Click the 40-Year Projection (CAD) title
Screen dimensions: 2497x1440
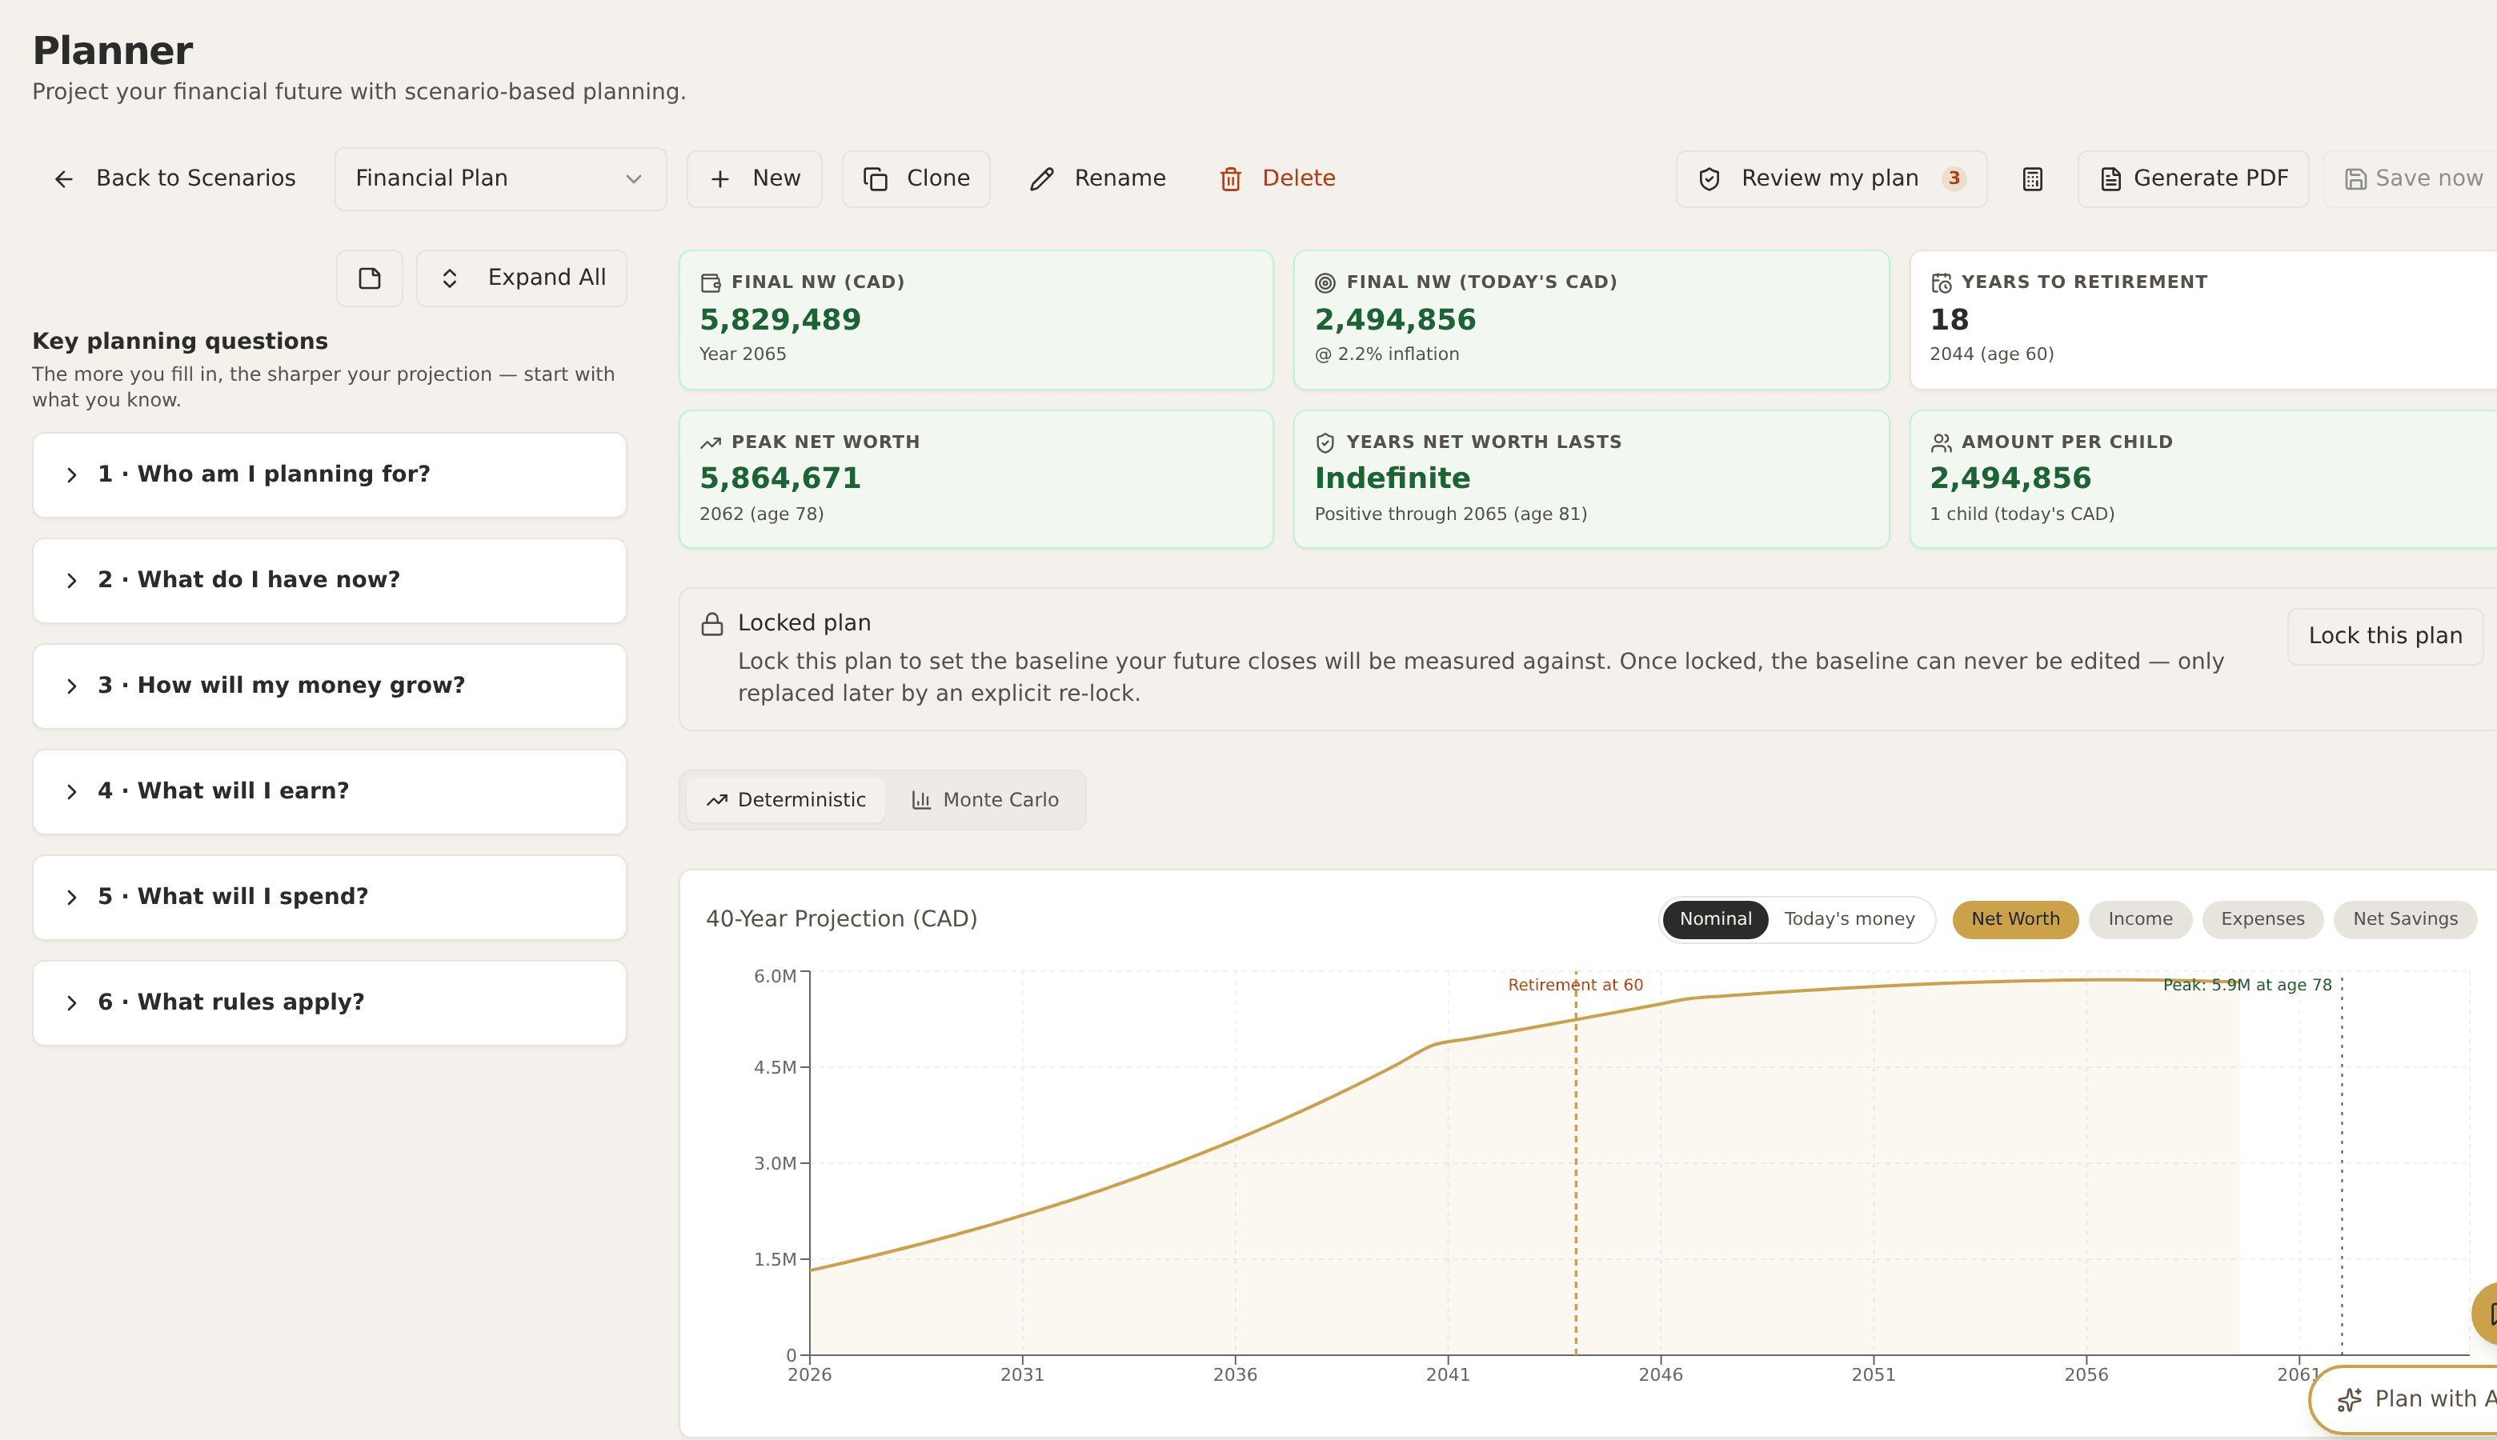(841, 918)
